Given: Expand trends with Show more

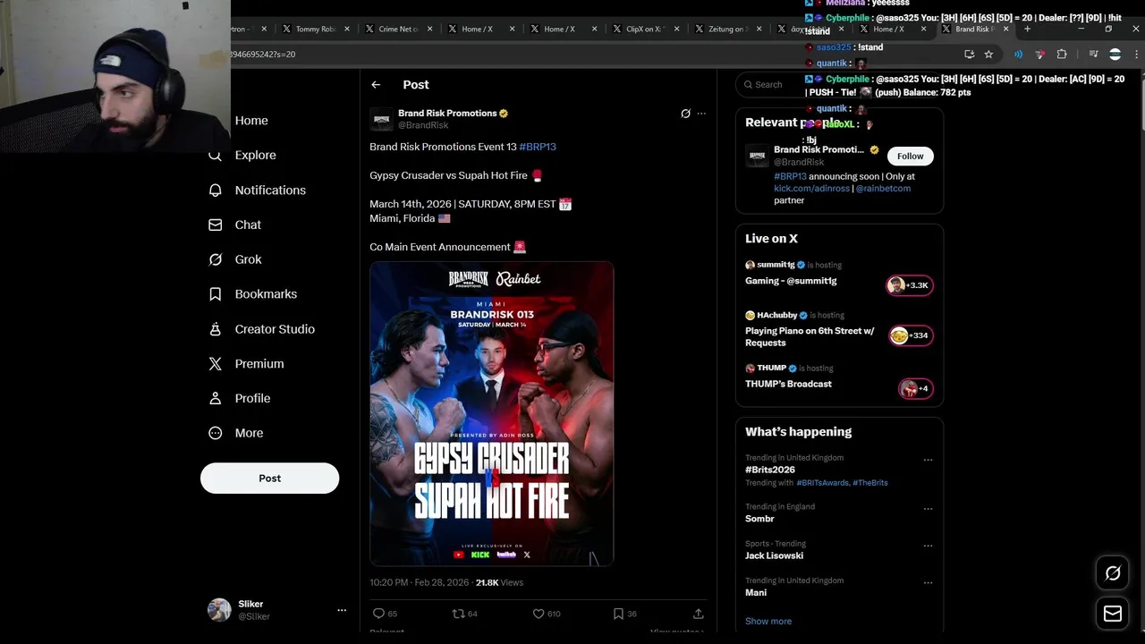Looking at the screenshot, I should click(768, 621).
